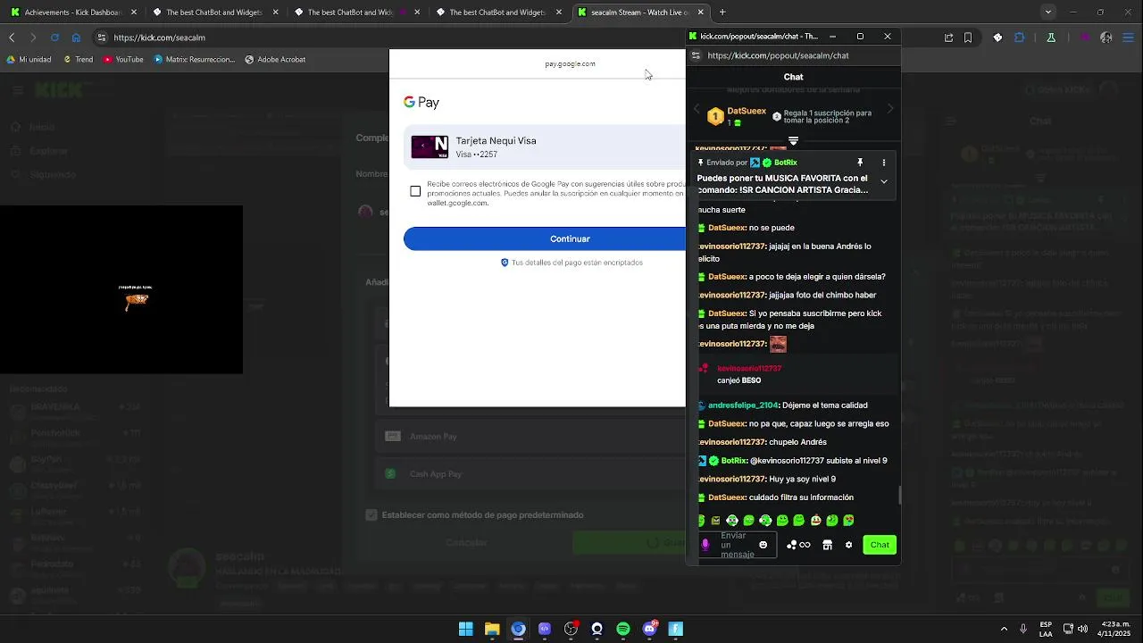
Task: Open pinned message three-dot menu
Action: point(884,163)
